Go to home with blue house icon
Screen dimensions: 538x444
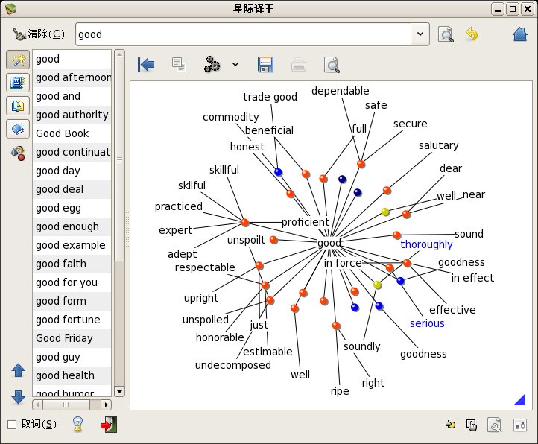coord(520,34)
